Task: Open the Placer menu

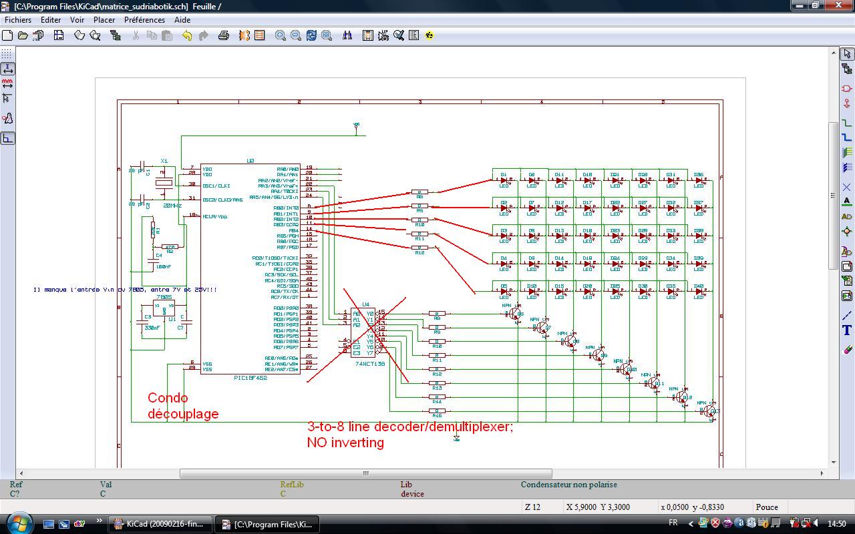Action: click(104, 20)
